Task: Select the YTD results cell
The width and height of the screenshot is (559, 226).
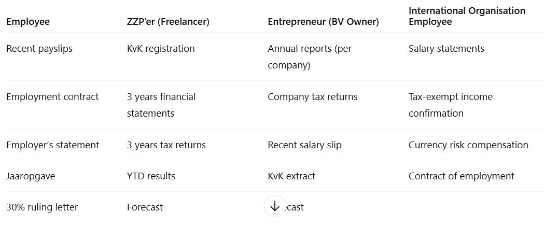Action: (x=151, y=176)
